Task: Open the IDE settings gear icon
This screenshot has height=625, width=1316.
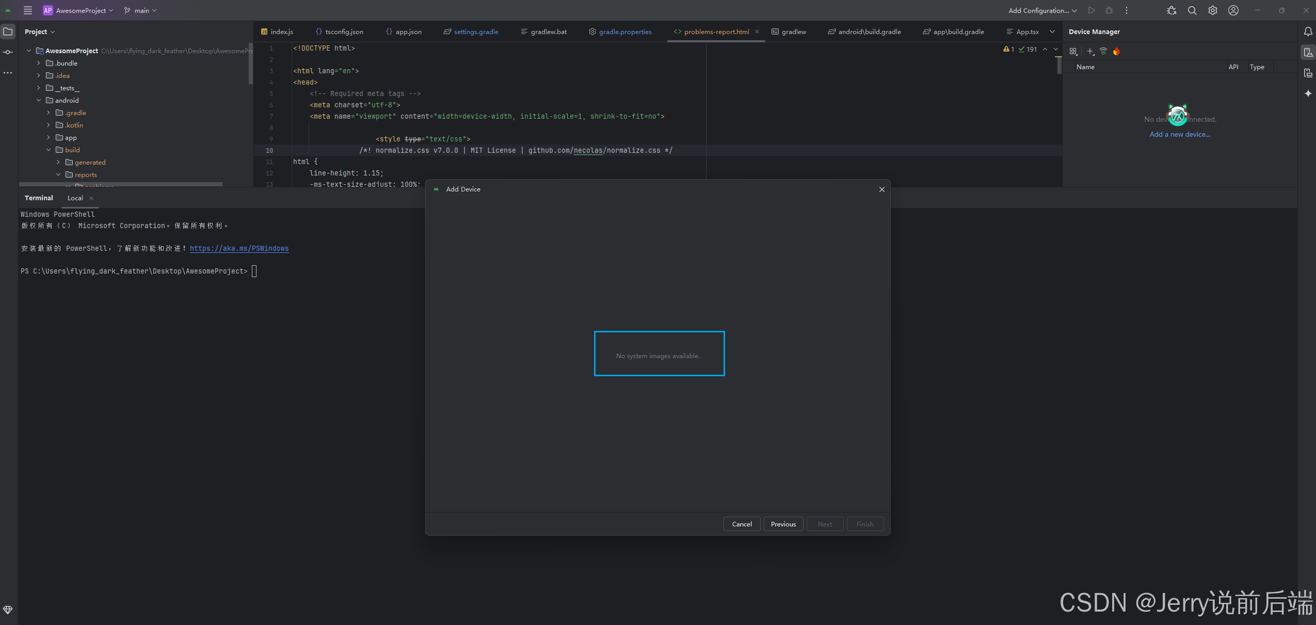Action: pos(1212,10)
